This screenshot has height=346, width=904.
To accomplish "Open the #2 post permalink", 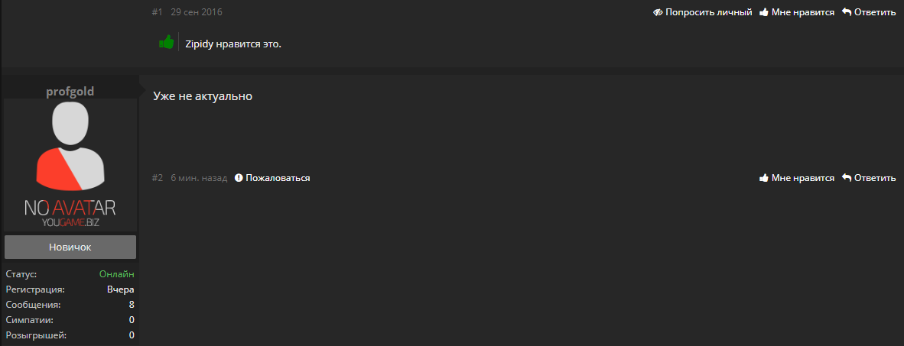I will click(x=158, y=178).
